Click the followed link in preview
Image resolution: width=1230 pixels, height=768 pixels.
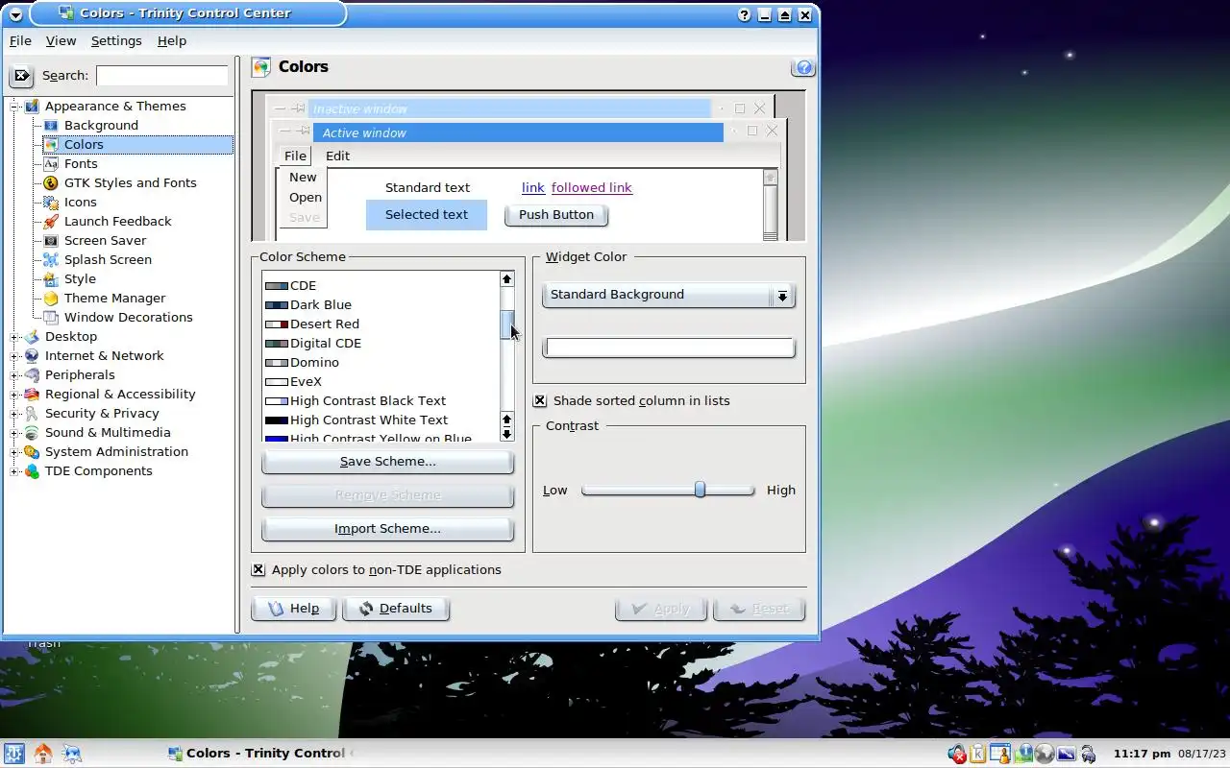[592, 187]
